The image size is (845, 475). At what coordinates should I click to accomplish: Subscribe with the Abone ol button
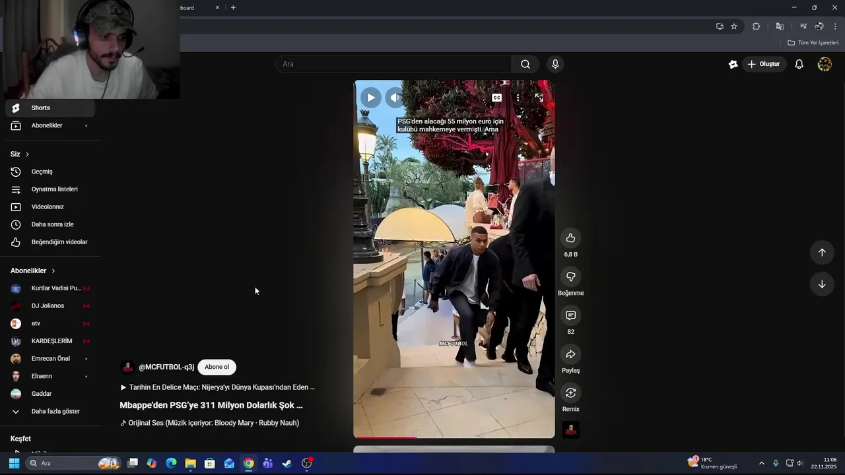click(x=217, y=367)
